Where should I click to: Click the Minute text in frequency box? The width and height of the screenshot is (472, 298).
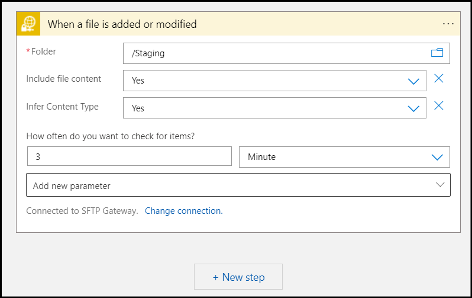pyautogui.click(x=261, y=157)
